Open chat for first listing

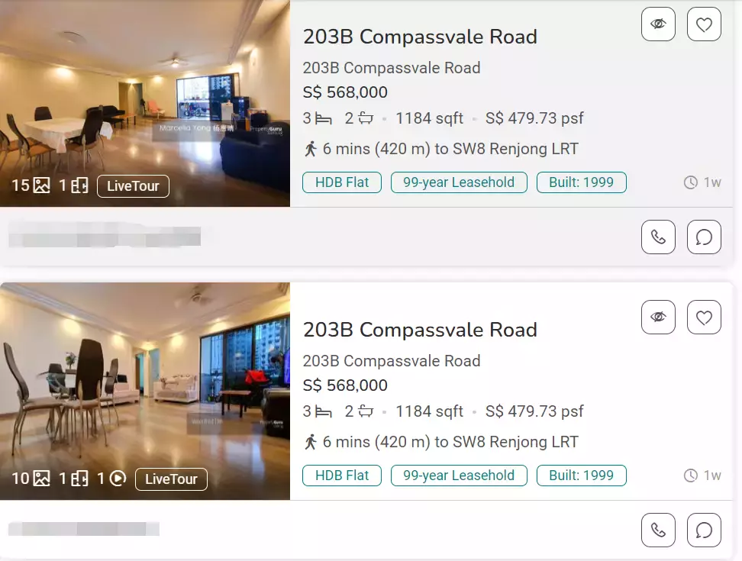tap(704, 237)
